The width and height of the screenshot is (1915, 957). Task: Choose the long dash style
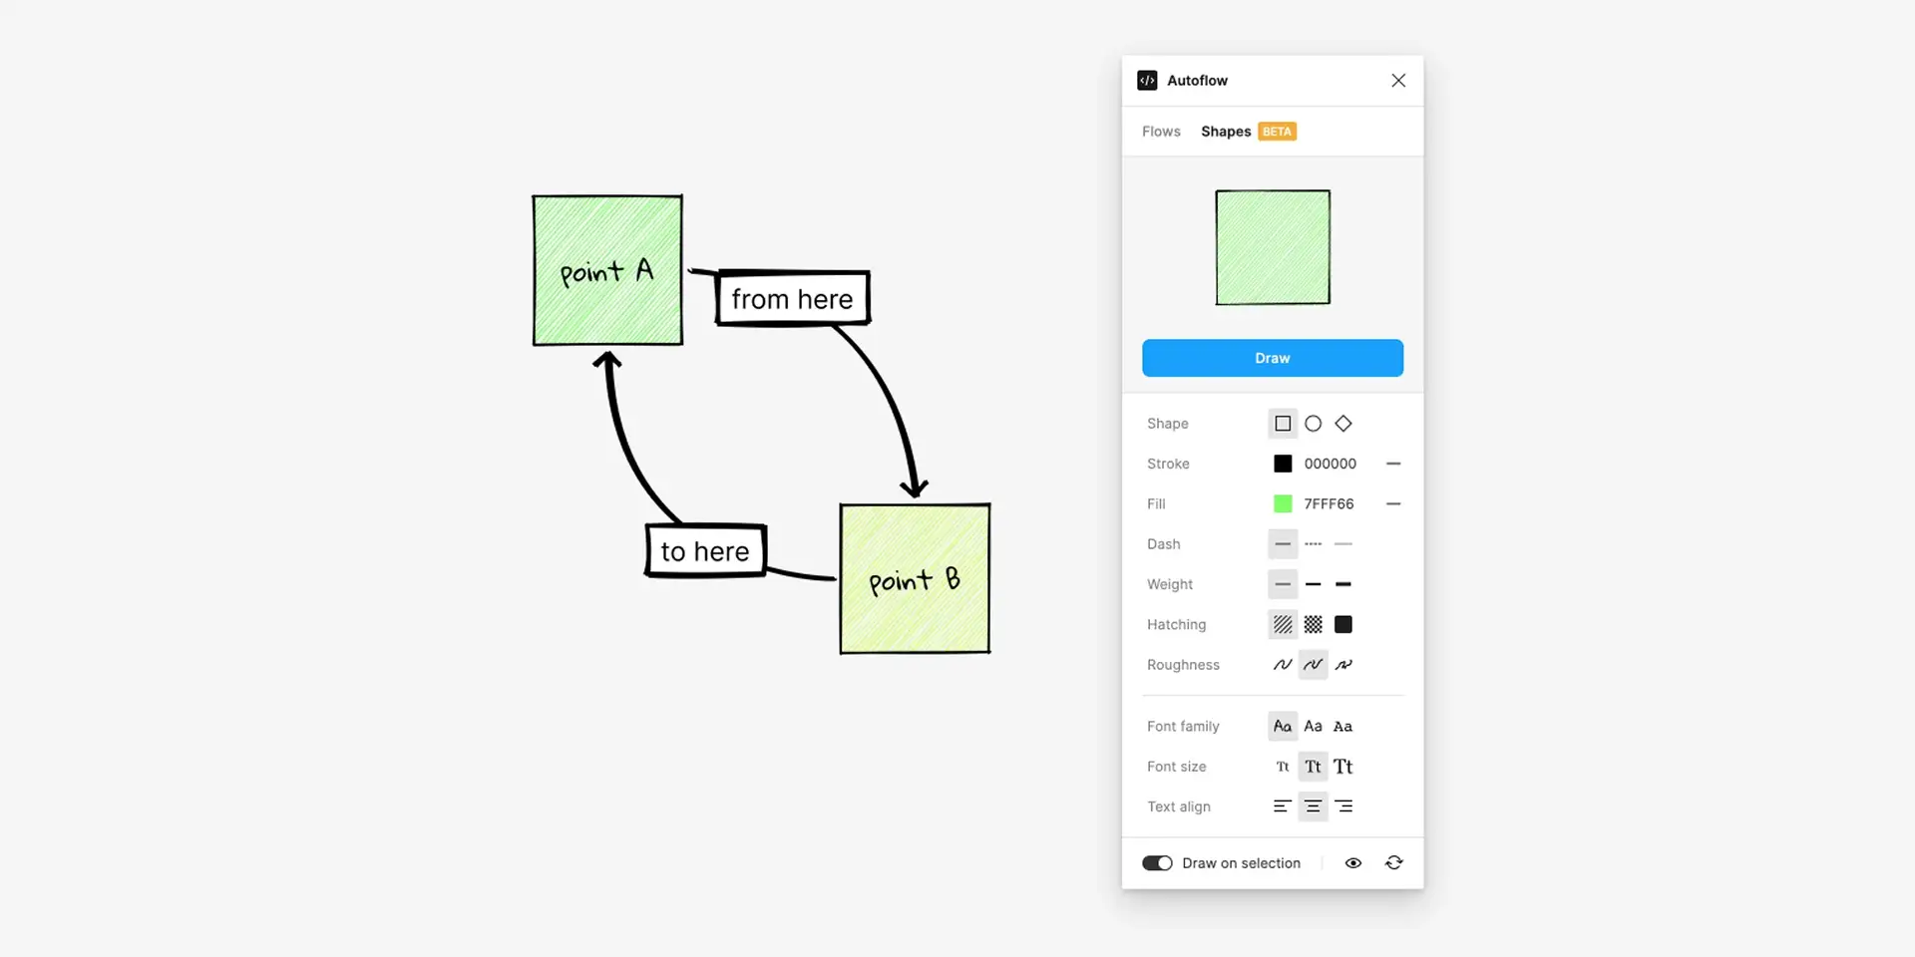1343,544
